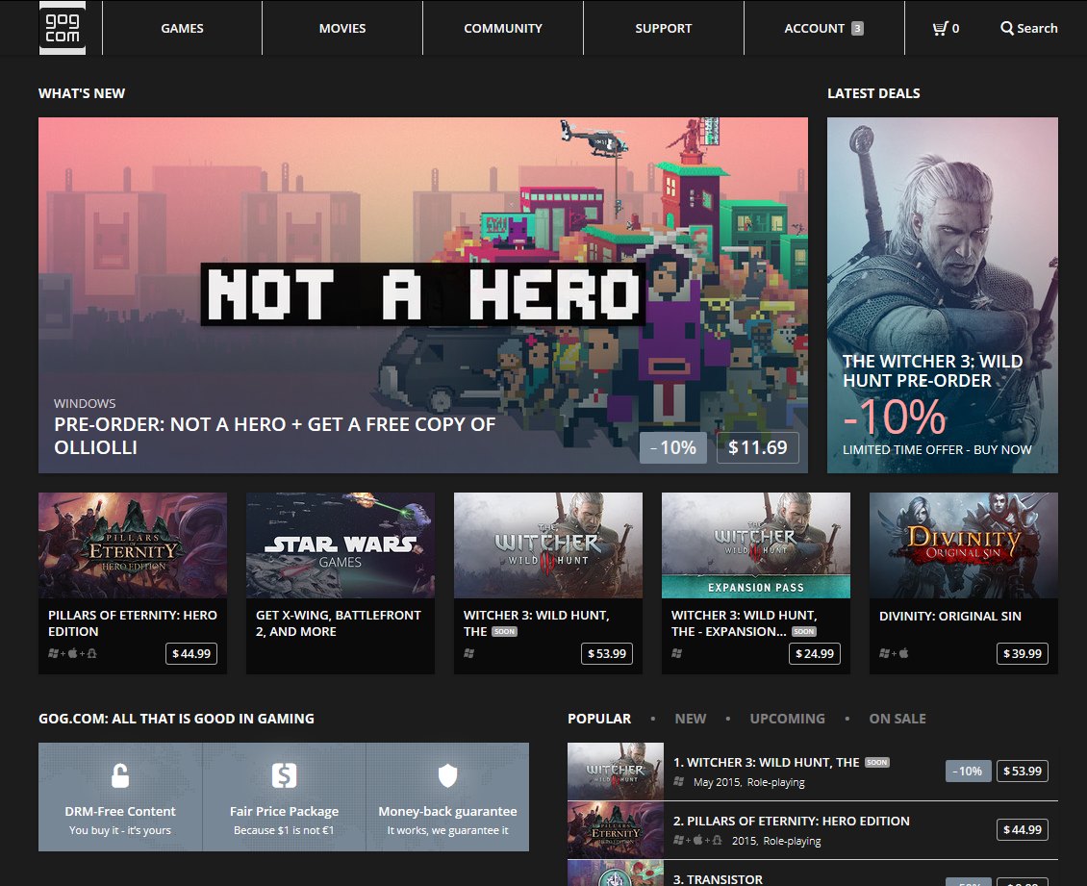Open the COMMUNITY menu
The image size is (1087, 886).
503,29
